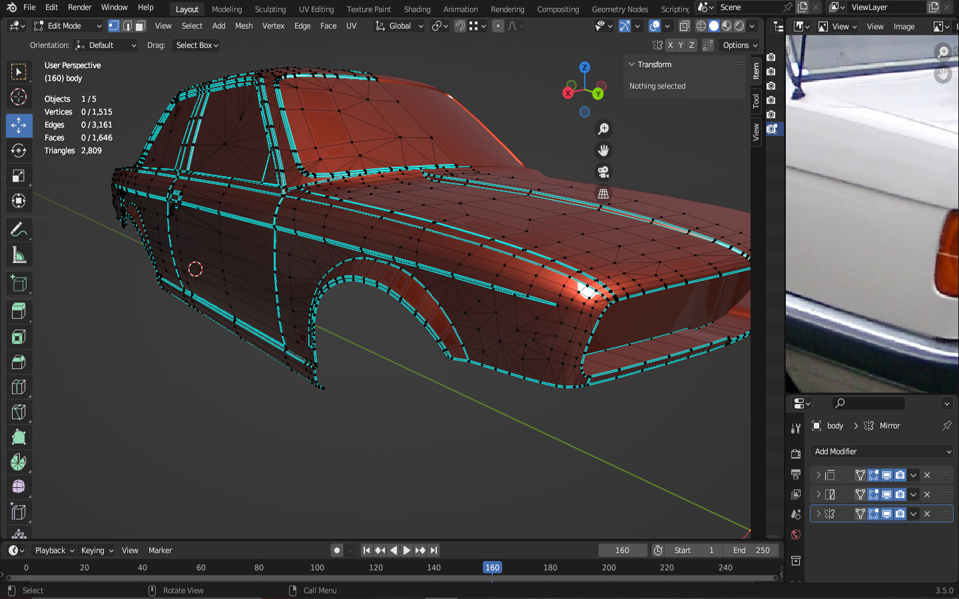
Task: Open the Options popover in the viewport header
Action: click(x=740, y=45)
